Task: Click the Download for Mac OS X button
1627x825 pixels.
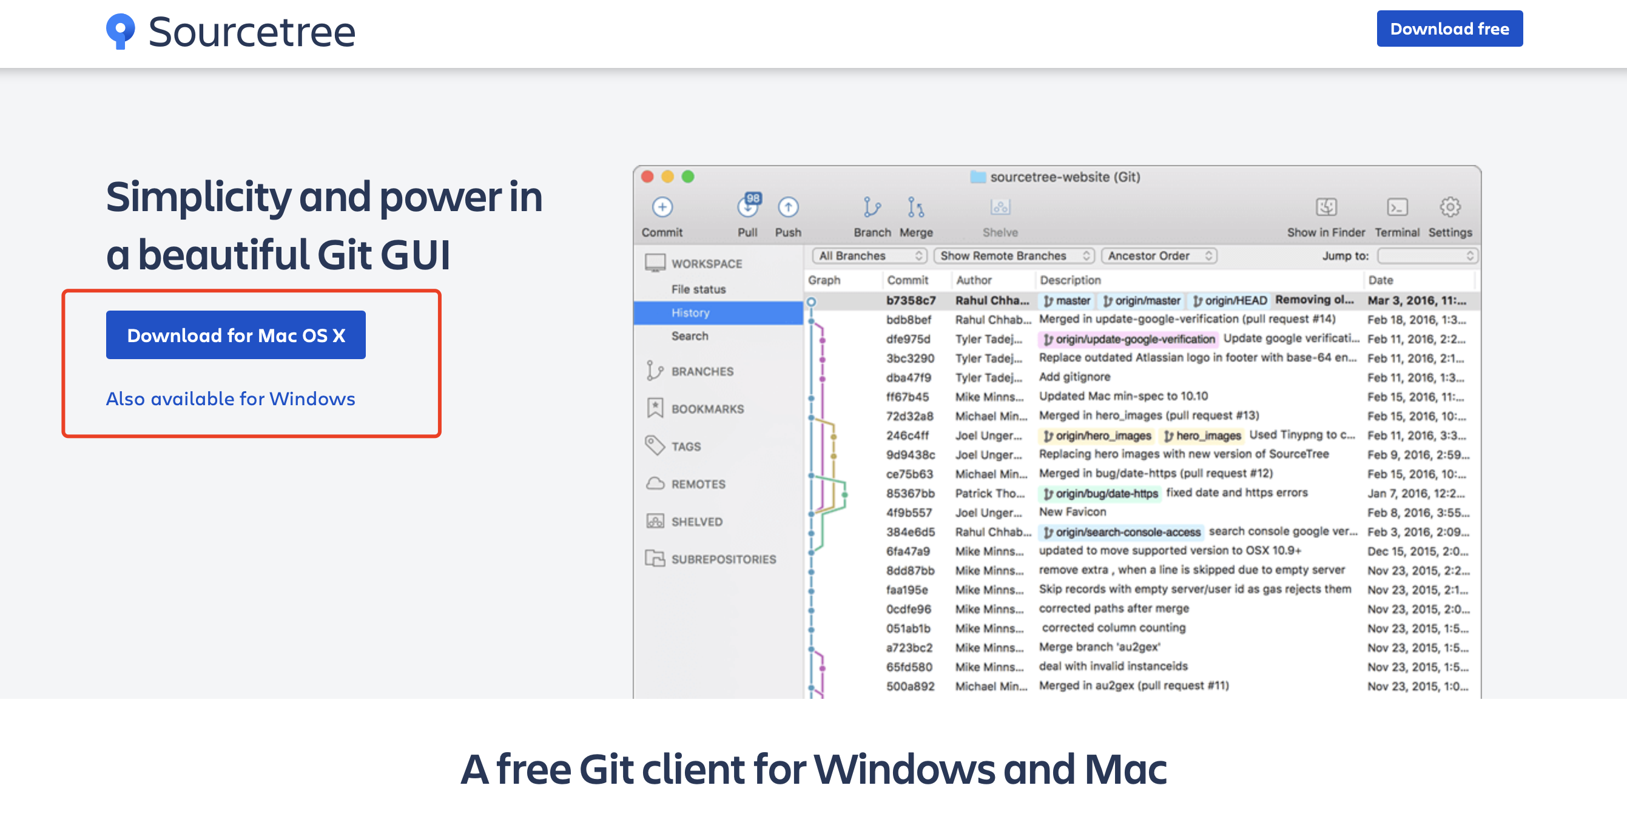Action: click(235, 335)
